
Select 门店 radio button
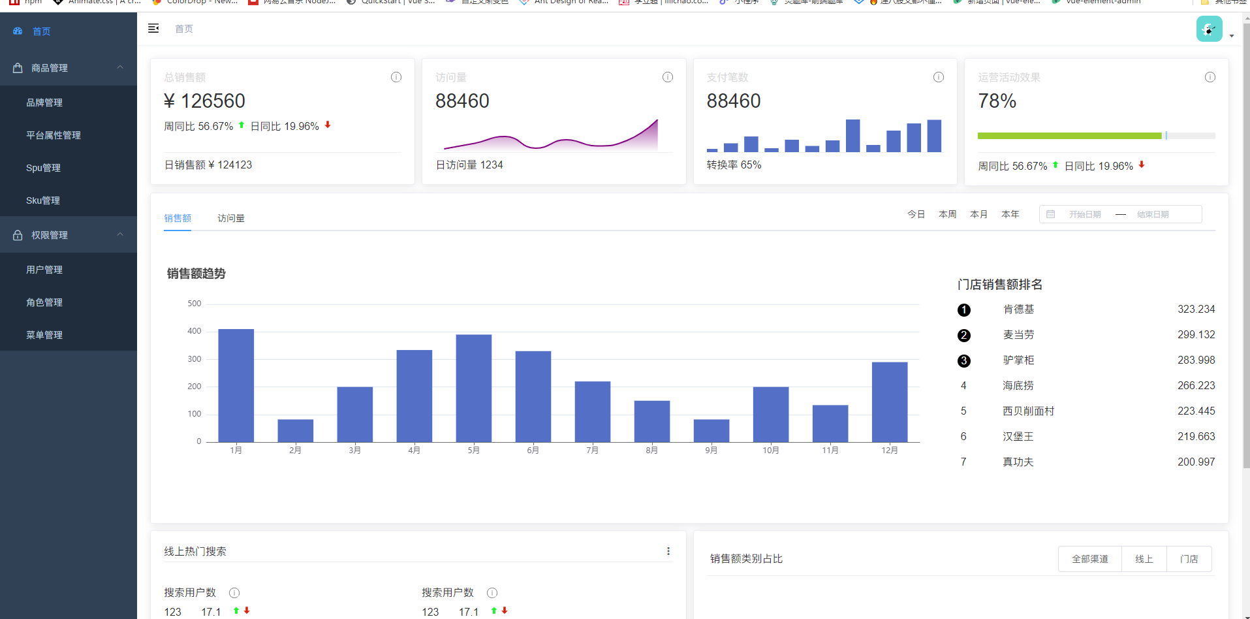click(1189, 559)
